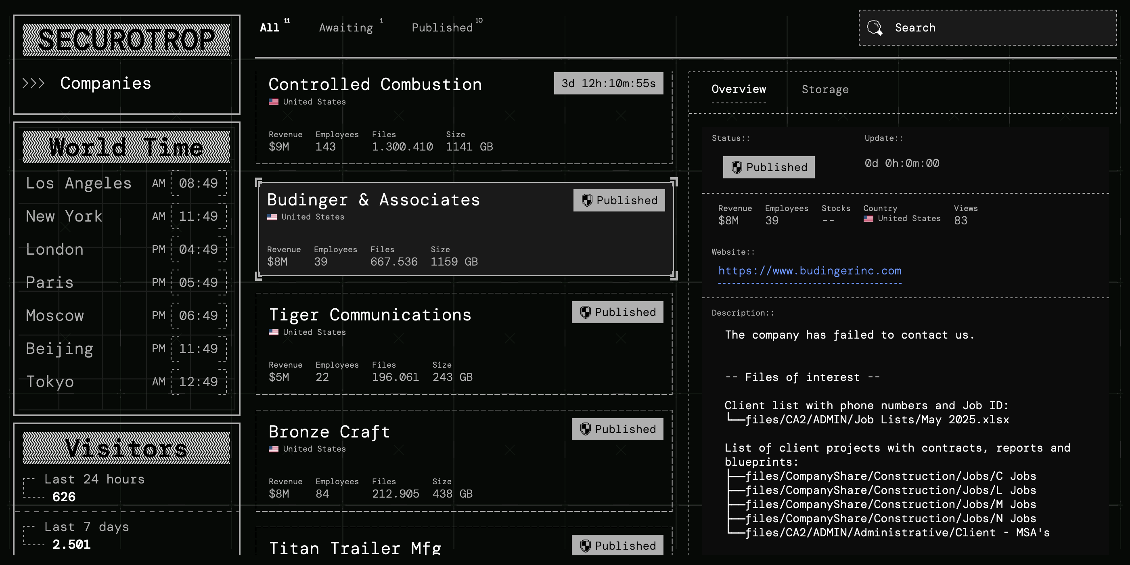Image resolution: width=1130 pixels, height=565 pixels.
Task: Open Companies in the sidebar
Action: click(106, 84)
